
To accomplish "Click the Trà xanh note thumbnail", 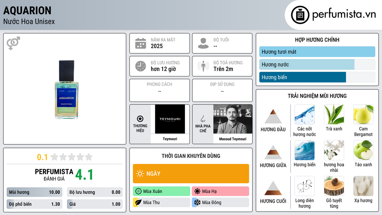I will coord(334,114).
